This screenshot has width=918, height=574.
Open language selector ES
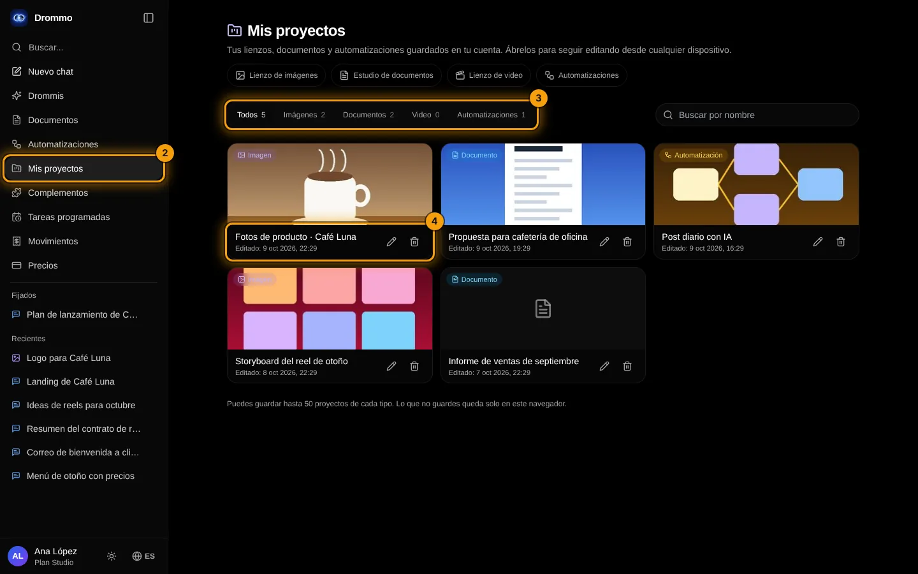(143, 556)
